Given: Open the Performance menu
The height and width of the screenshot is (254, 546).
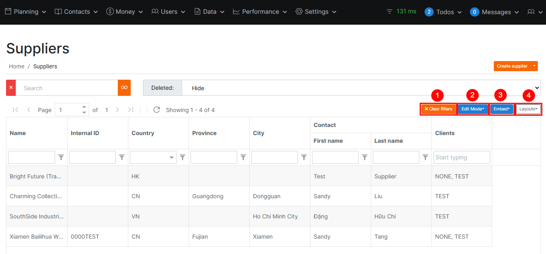Looking at the screenshot, I should pos(260,12).
